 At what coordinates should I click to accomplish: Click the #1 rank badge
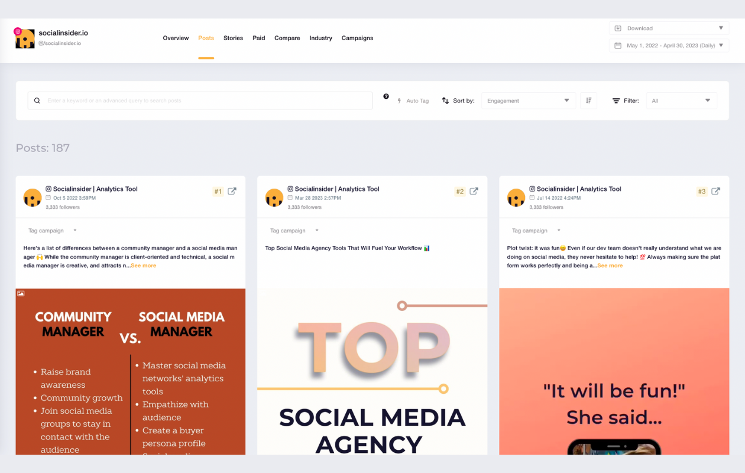point(218,192)
